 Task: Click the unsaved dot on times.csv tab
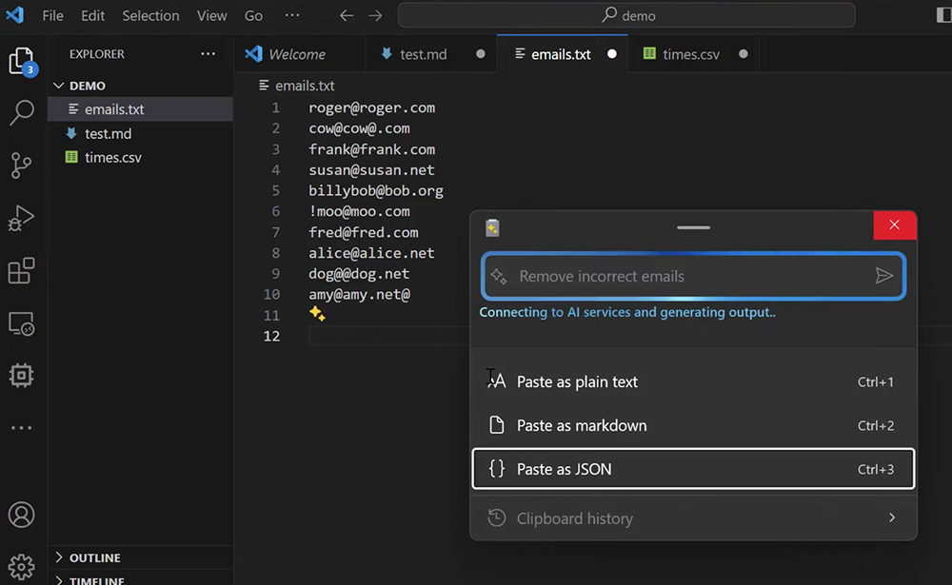(744, 54)
